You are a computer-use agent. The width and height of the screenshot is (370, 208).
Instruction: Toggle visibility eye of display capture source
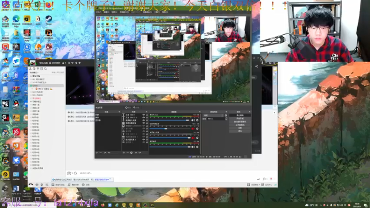[143, 140]
